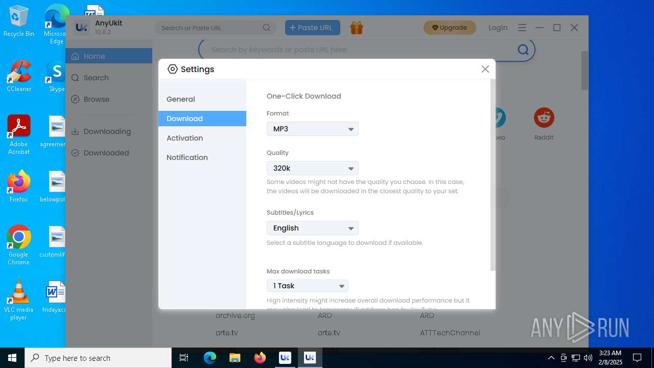
Task: Open Firefox from the taskbar
Action: click(x=260, y=358)
